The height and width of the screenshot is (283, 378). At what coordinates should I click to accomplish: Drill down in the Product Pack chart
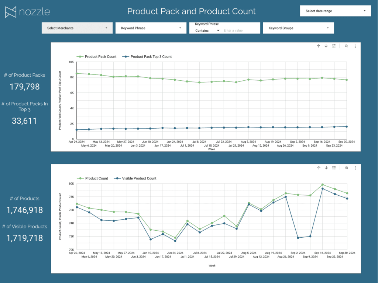tap(326, 46)
